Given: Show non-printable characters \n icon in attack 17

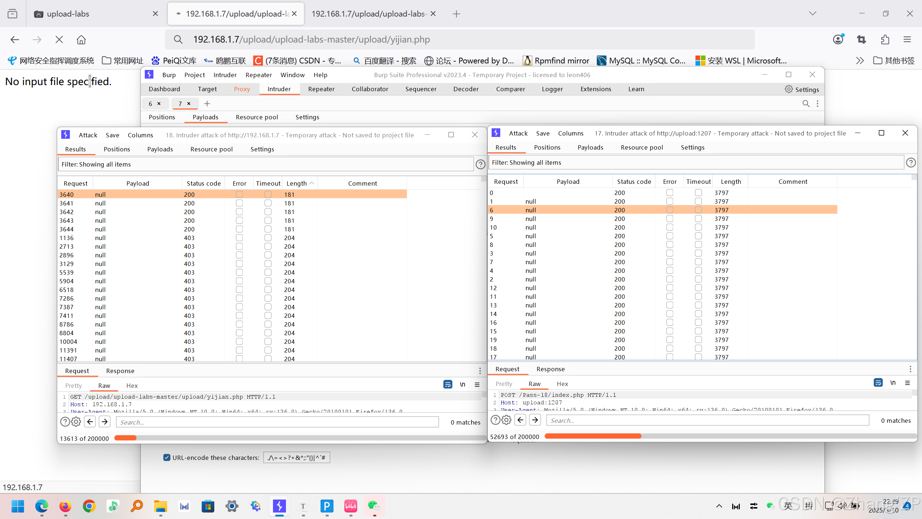Looking at the screenshot, I should [893, 383].
